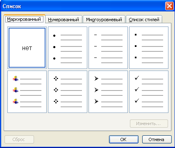Switch to the Маркированный tab
The height and width of the screenshot is (148, 175).
[x=25, y=19]
